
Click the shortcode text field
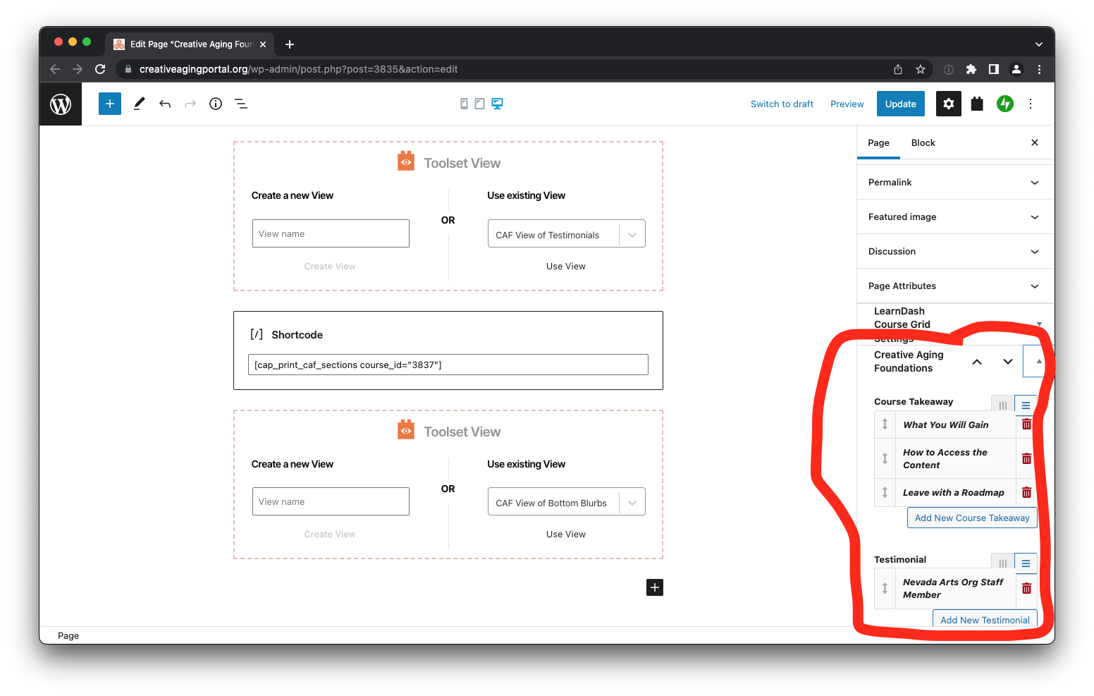[x=448, y=365]
